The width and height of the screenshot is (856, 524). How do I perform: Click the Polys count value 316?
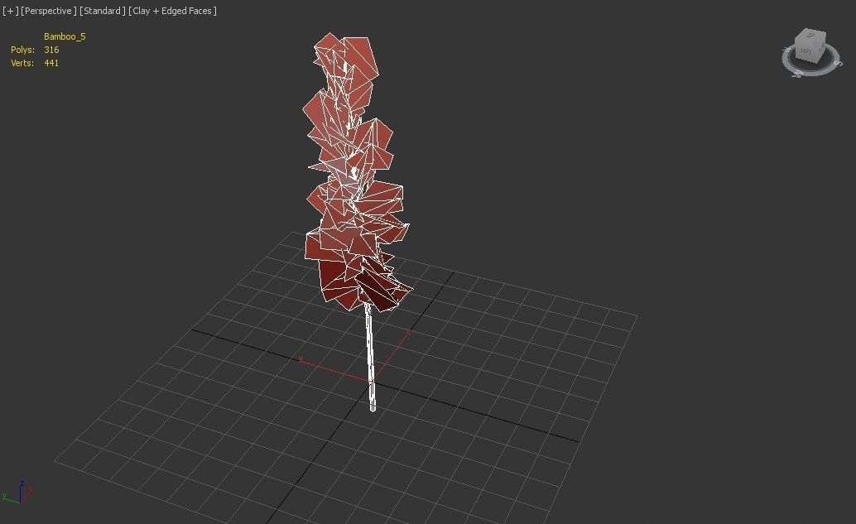tap(51, 50)
